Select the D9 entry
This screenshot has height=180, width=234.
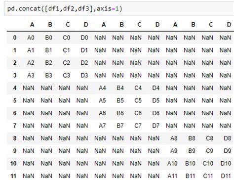pos(228,151)
